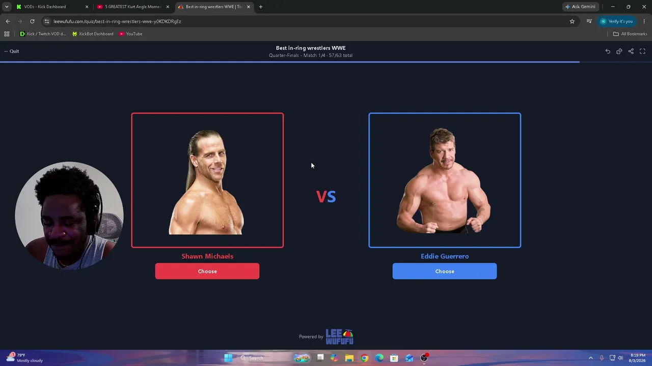The height and width of the screenshot is (366, 652).
Task: Open the Kick / Twitch VOD bookmark
Action: [x=43, y=34]
